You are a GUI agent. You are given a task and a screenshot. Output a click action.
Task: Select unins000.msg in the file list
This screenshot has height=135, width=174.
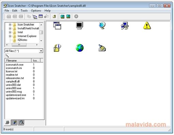point(14,92)
